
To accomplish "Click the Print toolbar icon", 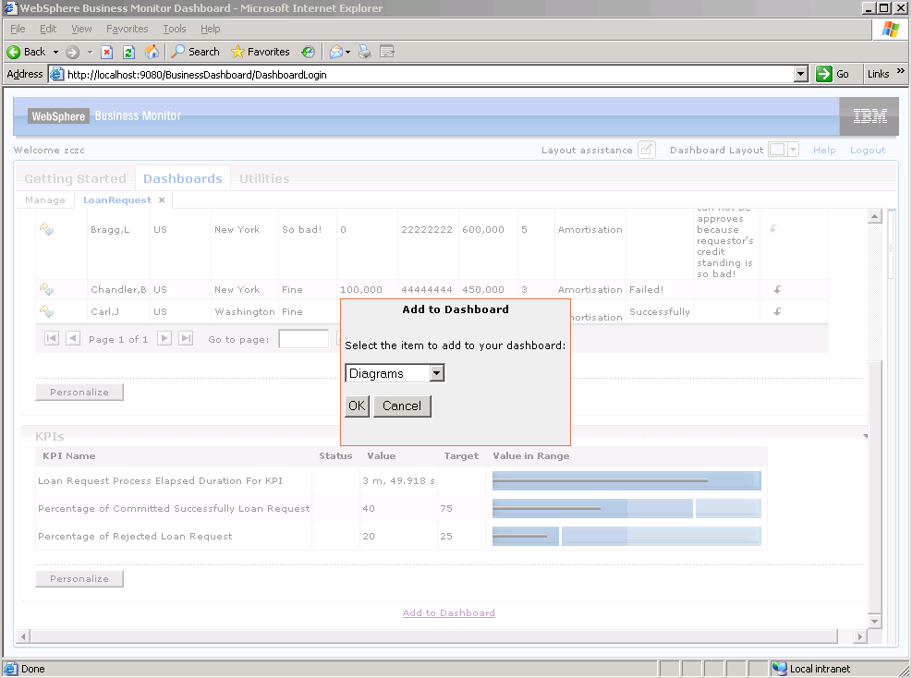I will tap(365, 52).
